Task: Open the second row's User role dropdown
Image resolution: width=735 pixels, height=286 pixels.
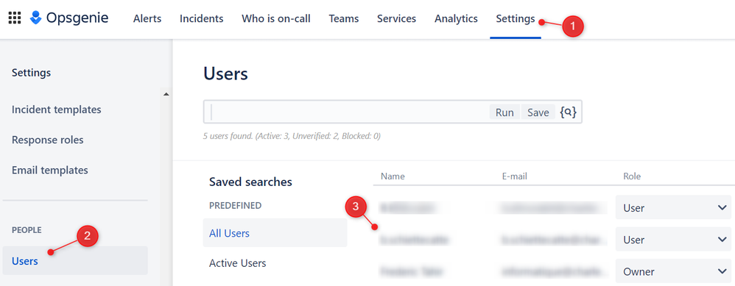Action: point(673,240)
